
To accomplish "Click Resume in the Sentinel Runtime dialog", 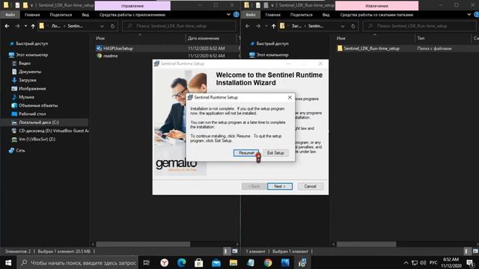I will tap(246, 152).
